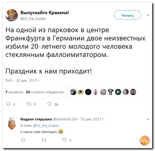Open the tweet timestamp 9:41 - 30 дек. 2017
This screenshot has height=151, width=155.
point(23,80)
